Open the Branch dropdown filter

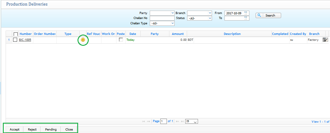coord(199,13)
